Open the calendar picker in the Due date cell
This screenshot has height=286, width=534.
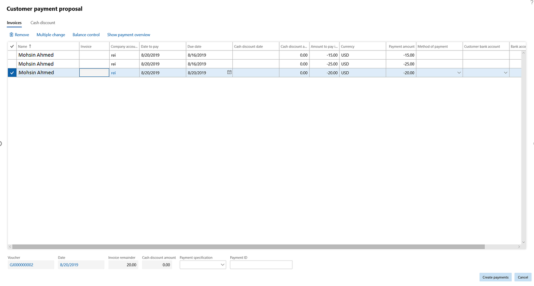[229, 72]
